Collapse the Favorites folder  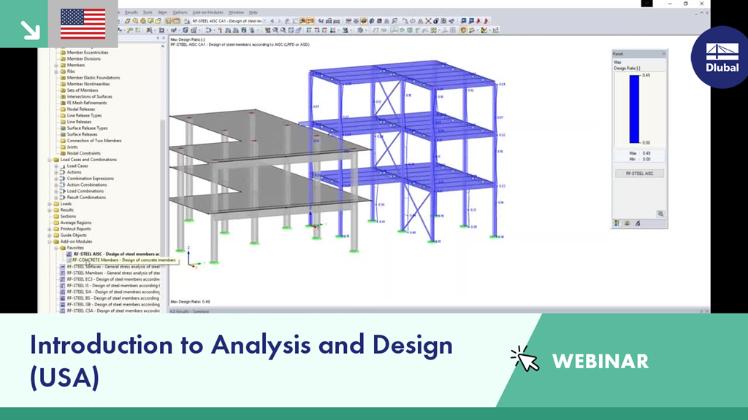pos(56,248)
